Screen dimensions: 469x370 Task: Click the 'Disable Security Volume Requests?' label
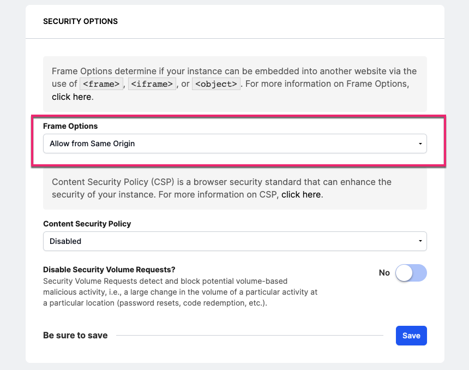(109, 270)
